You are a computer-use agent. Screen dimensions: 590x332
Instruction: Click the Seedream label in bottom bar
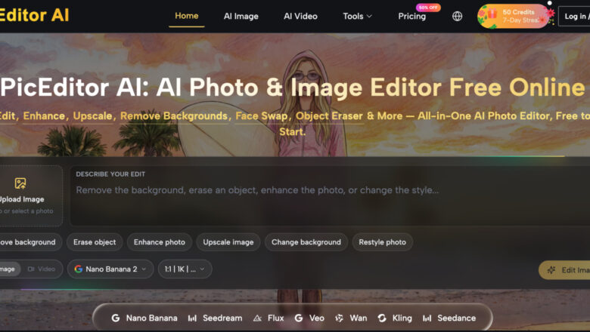coord(222,318)
